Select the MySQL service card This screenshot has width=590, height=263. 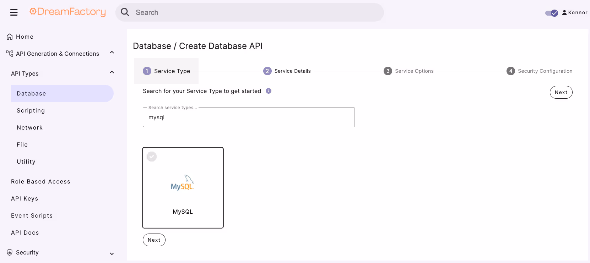point(183,188)
